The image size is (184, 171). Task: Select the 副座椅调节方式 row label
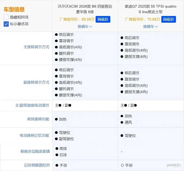[x=36, y=83]
